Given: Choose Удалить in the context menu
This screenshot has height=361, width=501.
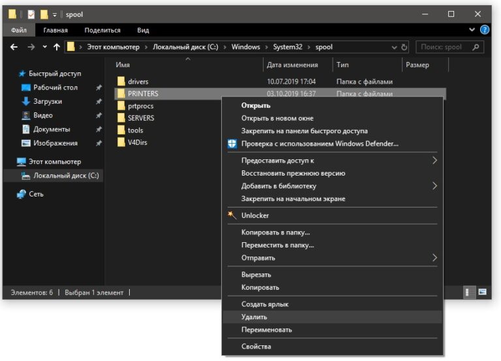Looking at the screenshot, I should click(x=332, y=317).
